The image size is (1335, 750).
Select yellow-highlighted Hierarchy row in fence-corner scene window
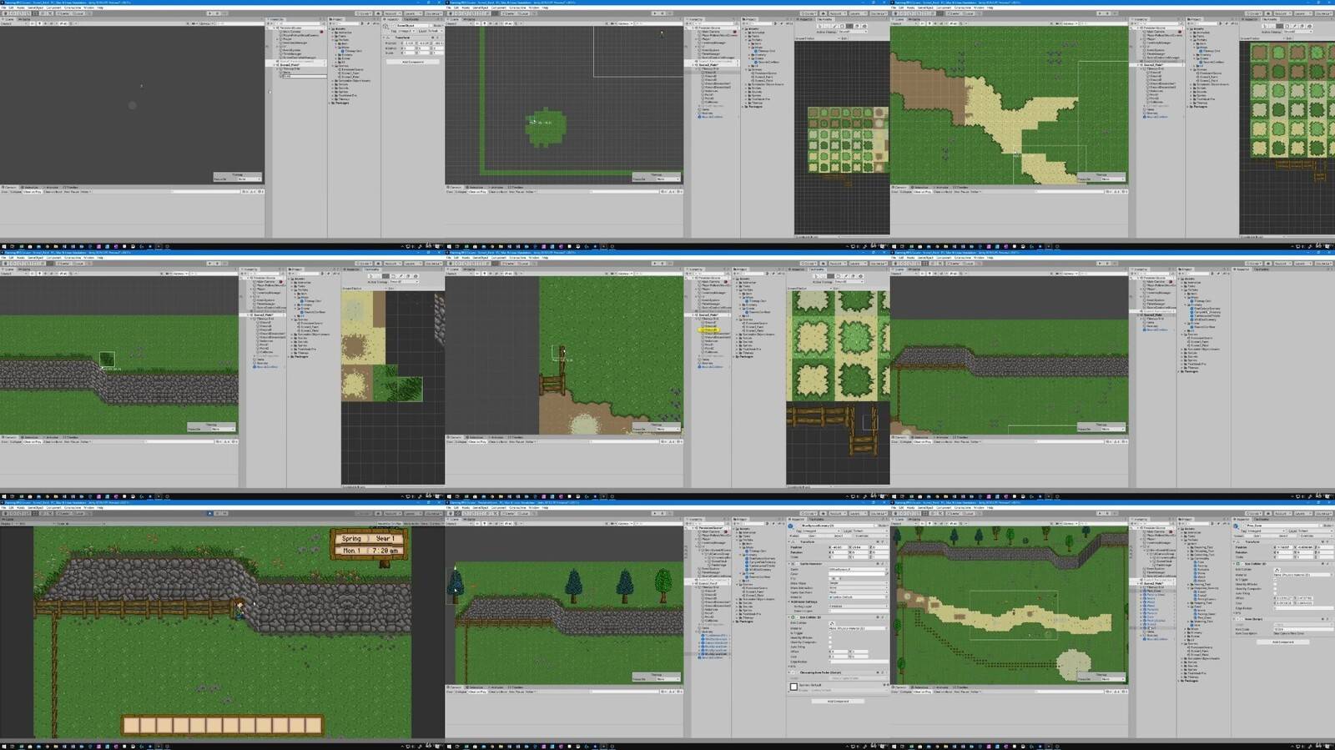pos(710,330)
